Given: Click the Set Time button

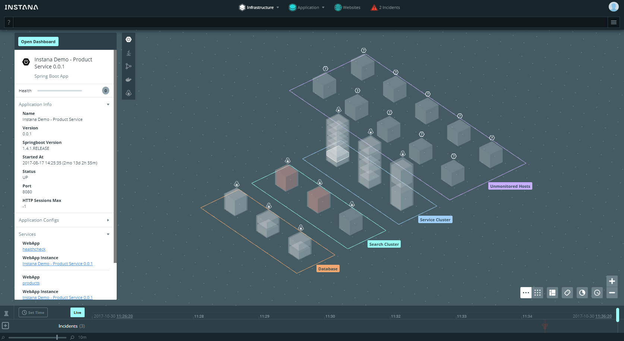Looking at the screenshot, I should point(33,312).
